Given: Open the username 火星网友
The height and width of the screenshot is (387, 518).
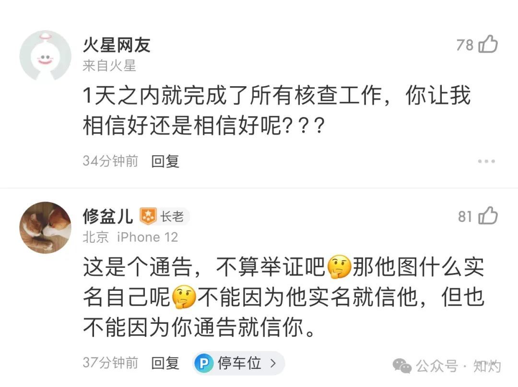Looking at the screenshot, I should tap(117, 45).
